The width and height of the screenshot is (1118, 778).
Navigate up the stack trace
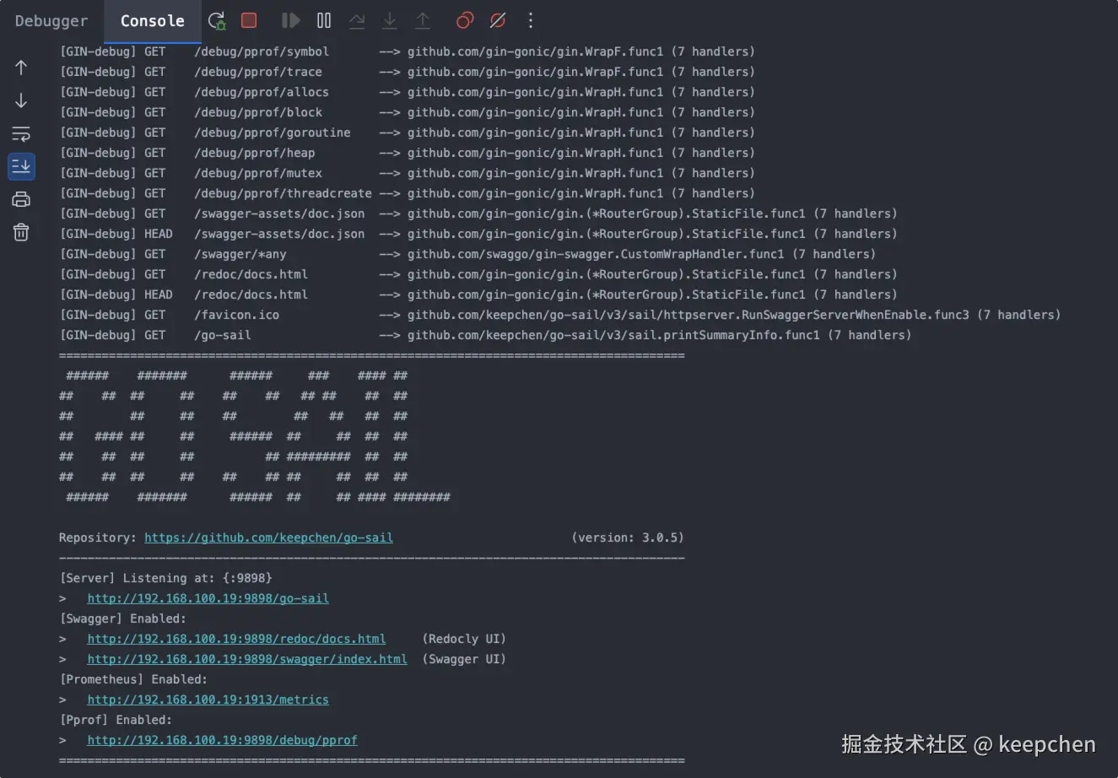tap(20, 67)
